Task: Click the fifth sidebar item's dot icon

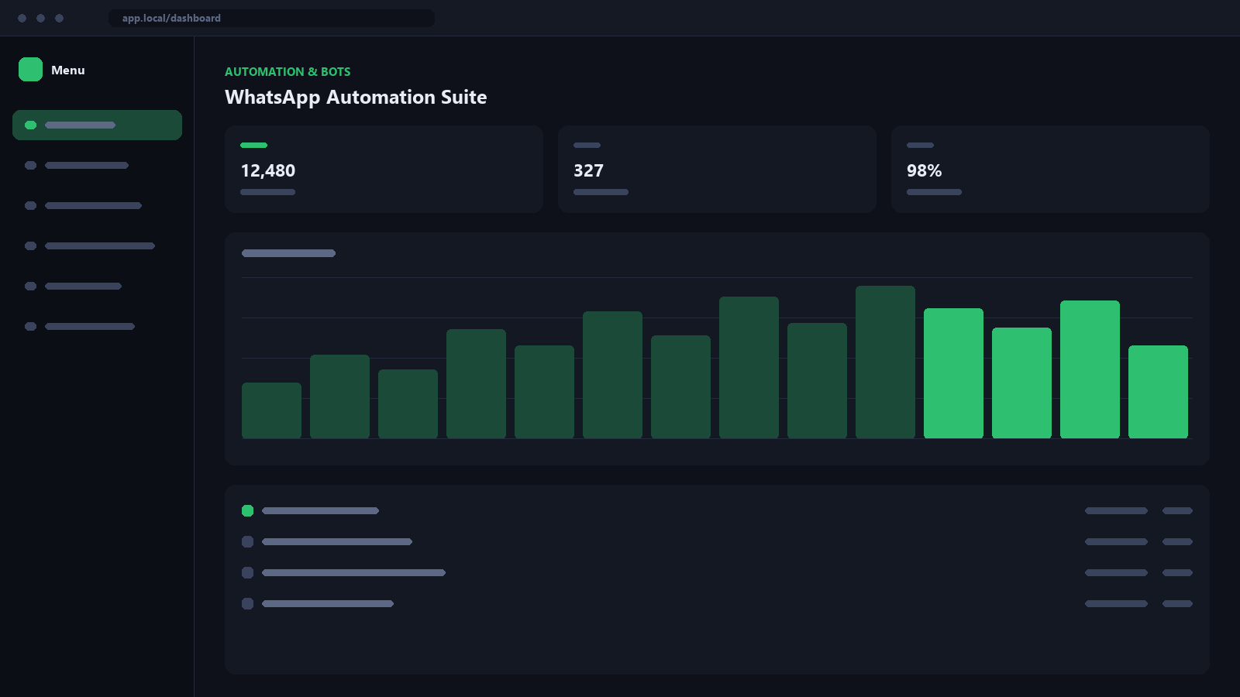Action: pyautogui.click(x=31, y=286)
